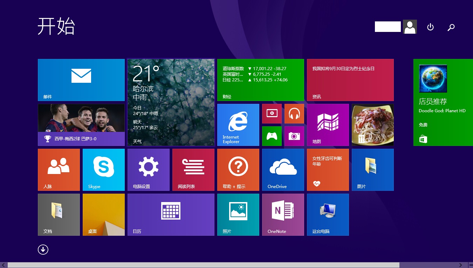Click the 免费 free label on Store tile

423,125
